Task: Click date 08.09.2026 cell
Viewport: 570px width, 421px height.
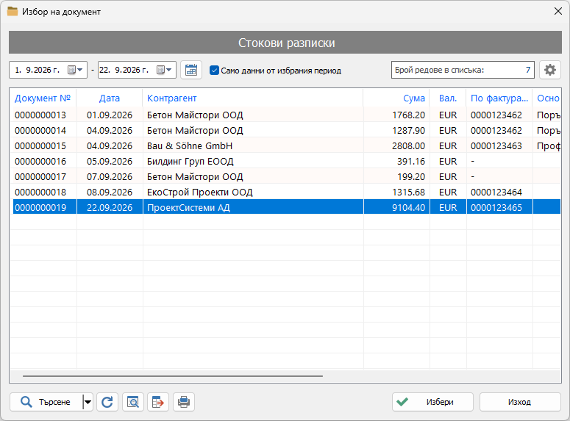Action: (110, 192)
